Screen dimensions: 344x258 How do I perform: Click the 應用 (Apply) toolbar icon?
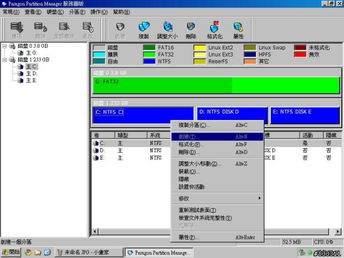pos(17,27)
